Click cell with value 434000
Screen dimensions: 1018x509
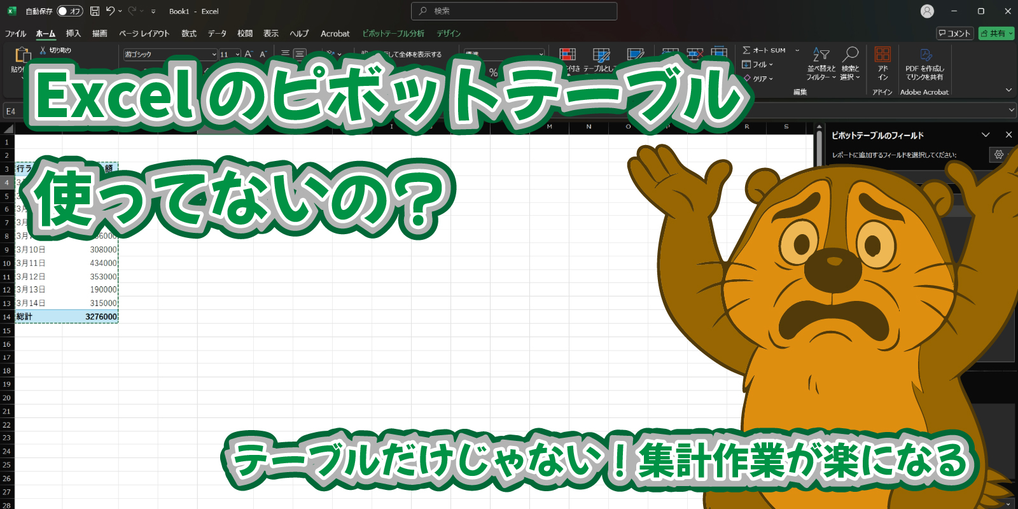pyautogui.click(x=90, y=263)
